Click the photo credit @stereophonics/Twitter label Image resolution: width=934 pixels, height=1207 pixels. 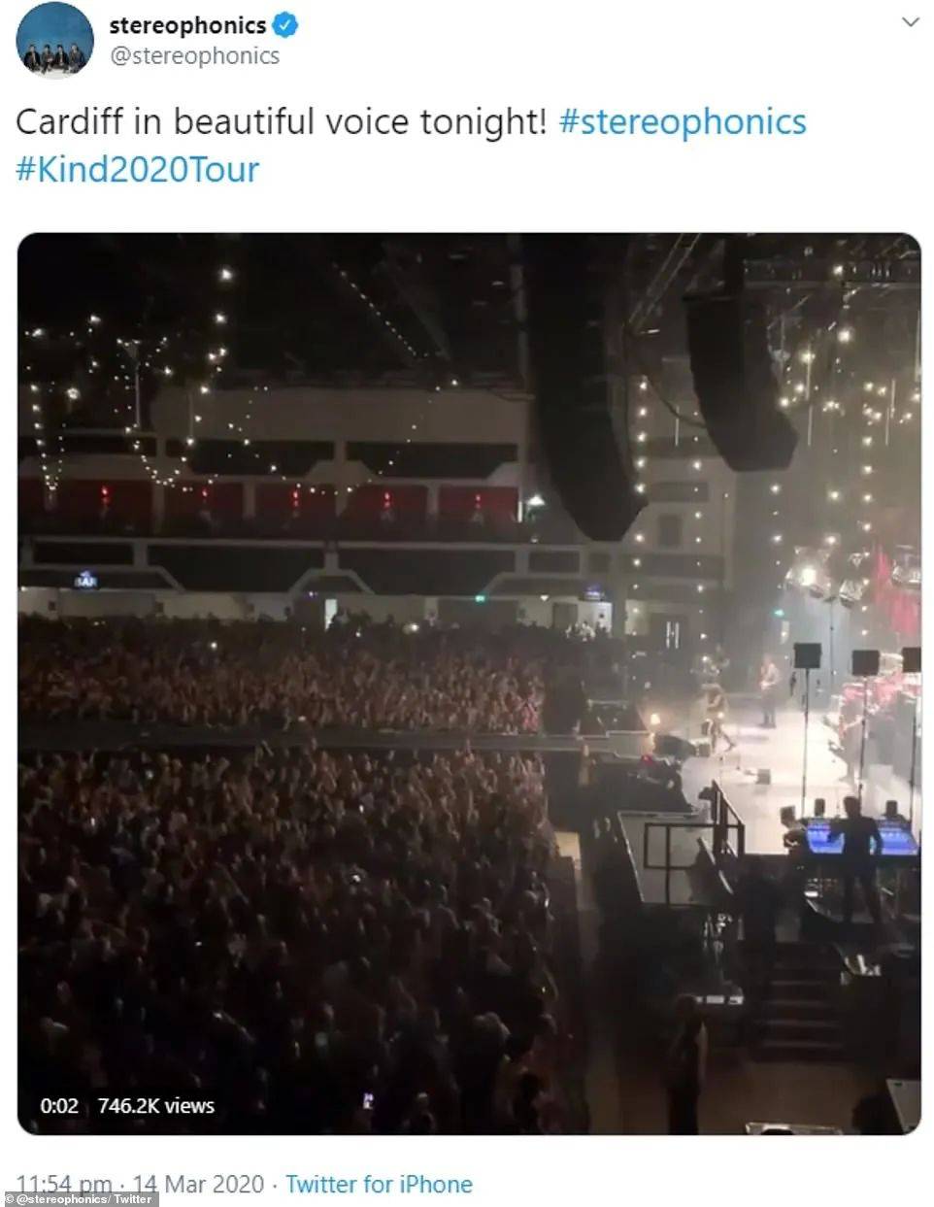click(80, 1199)
